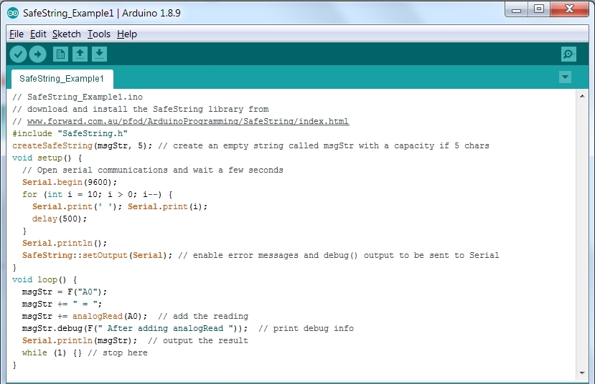Click the 'Serial.begin(9600);' line
This screenshot has width=595, height=384.
tap(70, 182)
